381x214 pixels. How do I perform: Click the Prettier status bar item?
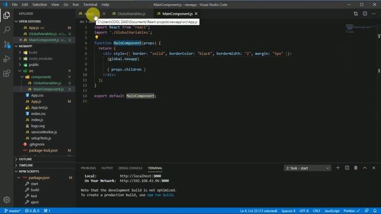pos(351,211)
